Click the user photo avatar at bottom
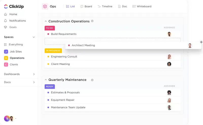Image resolution: width=203 pixels, height=125 pixels. tap(12, 118)
